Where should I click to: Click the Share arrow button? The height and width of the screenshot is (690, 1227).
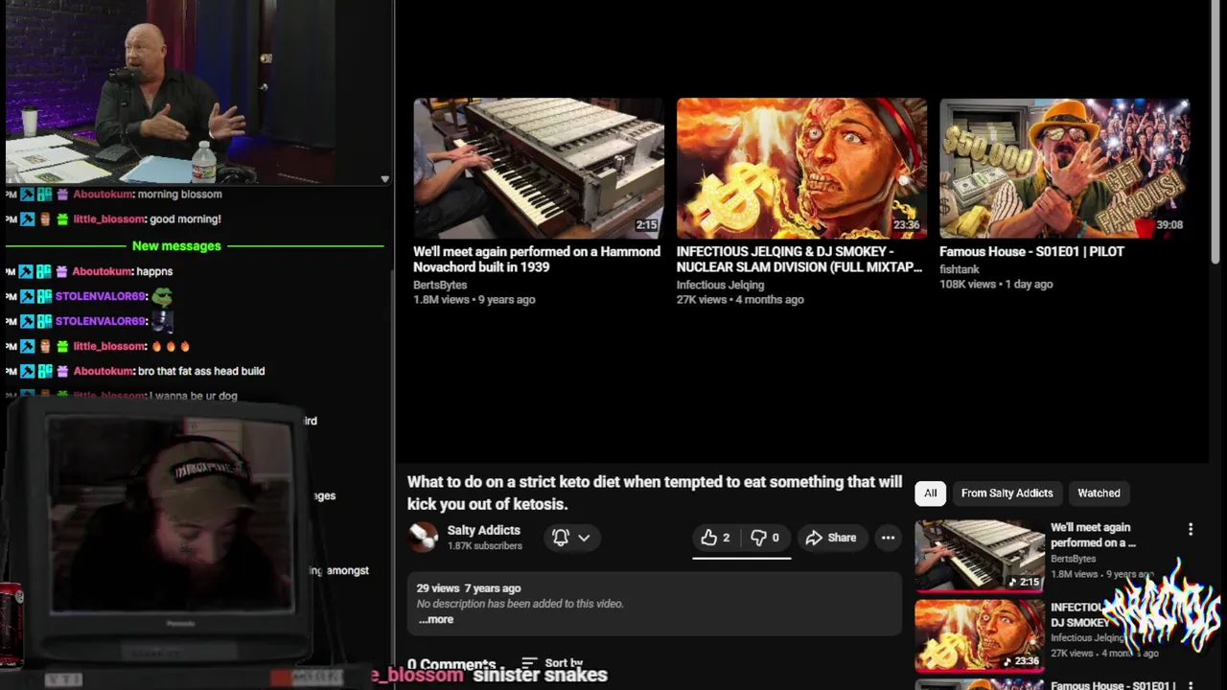point(831,538)
